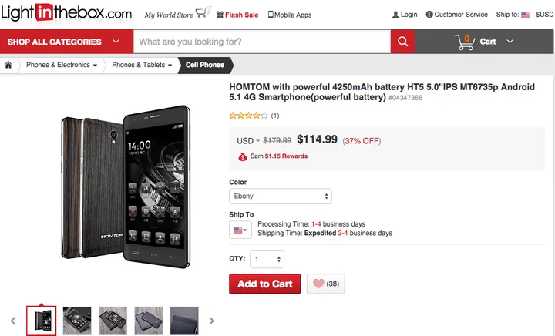Select the second product thumbnail
This screenshot has width=555, height=336.
tap(77, 321)
